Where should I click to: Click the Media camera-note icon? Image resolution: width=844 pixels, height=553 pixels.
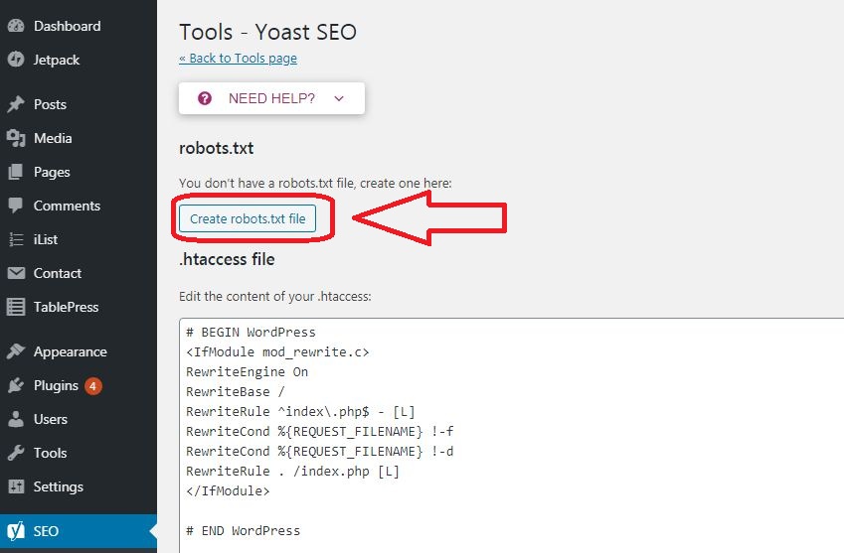[16, 138]
